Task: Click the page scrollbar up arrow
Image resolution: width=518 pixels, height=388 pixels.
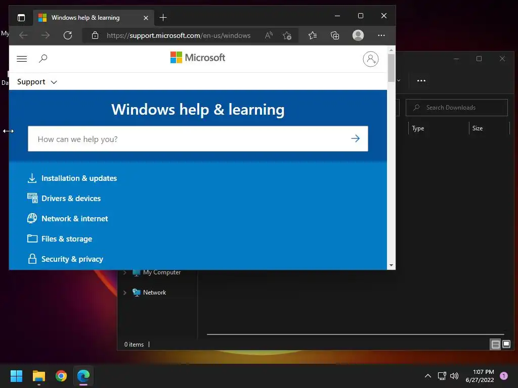Action: (x=391, y=50)
